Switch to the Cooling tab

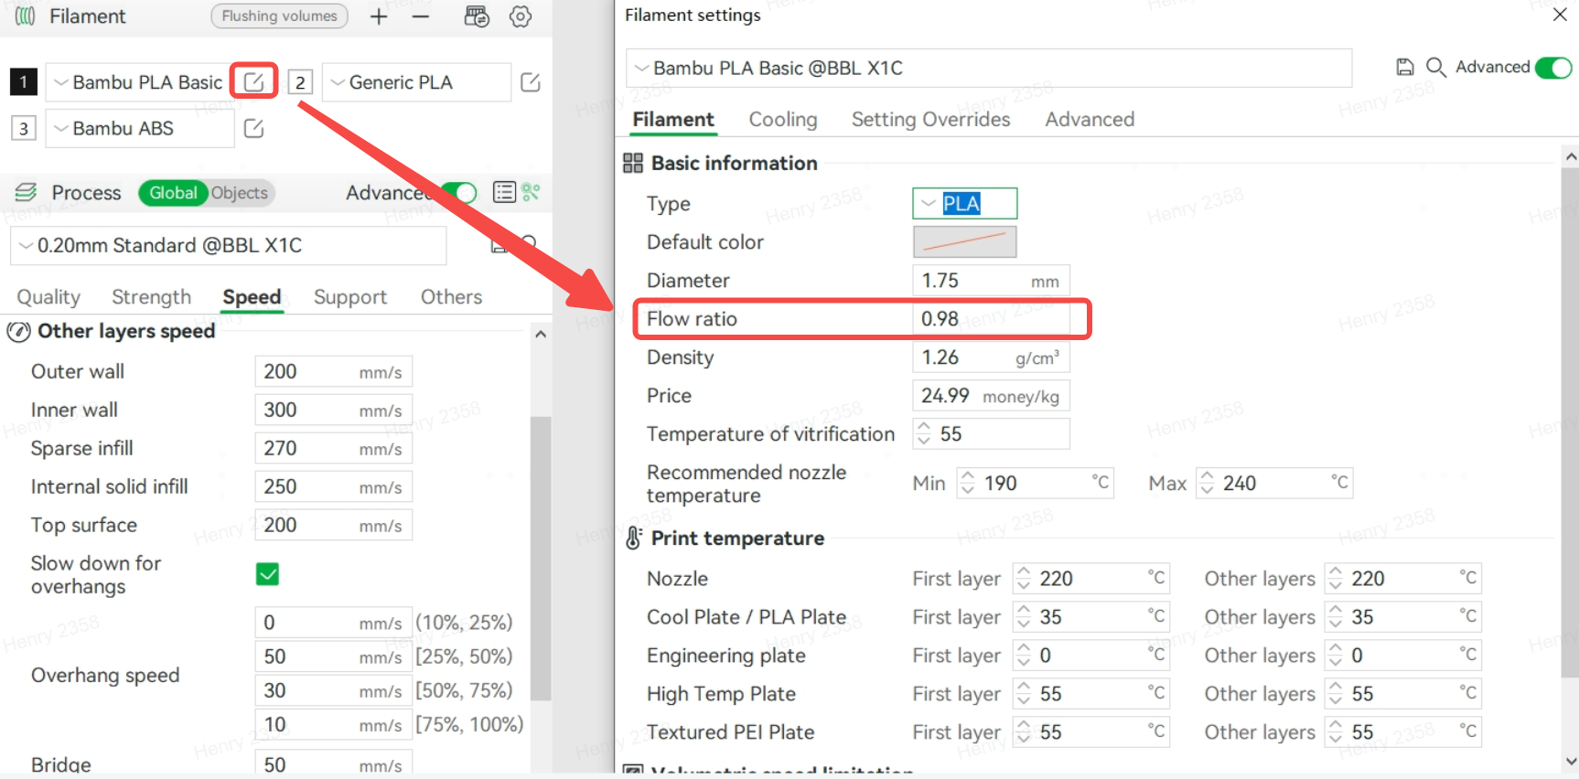tap(783, 120)
